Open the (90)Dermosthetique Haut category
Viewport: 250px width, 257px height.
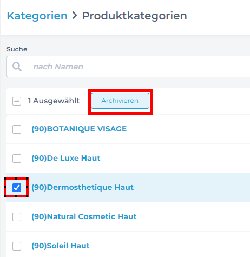(x=82, y=187)
